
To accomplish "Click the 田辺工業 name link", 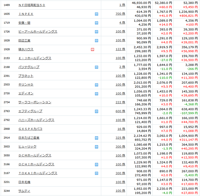I will coord(24,40).
